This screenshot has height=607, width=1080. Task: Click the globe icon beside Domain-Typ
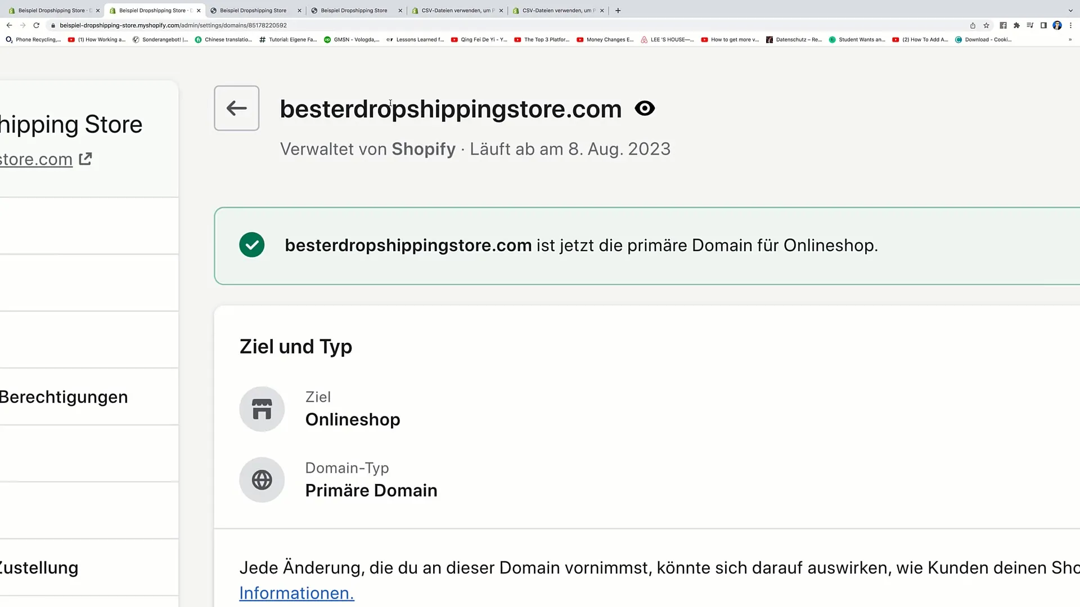262,480
